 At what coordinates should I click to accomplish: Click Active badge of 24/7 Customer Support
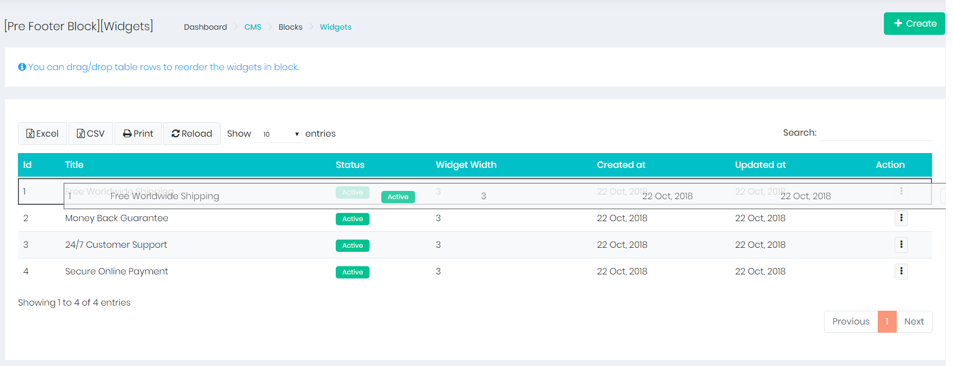coord(353,246)
